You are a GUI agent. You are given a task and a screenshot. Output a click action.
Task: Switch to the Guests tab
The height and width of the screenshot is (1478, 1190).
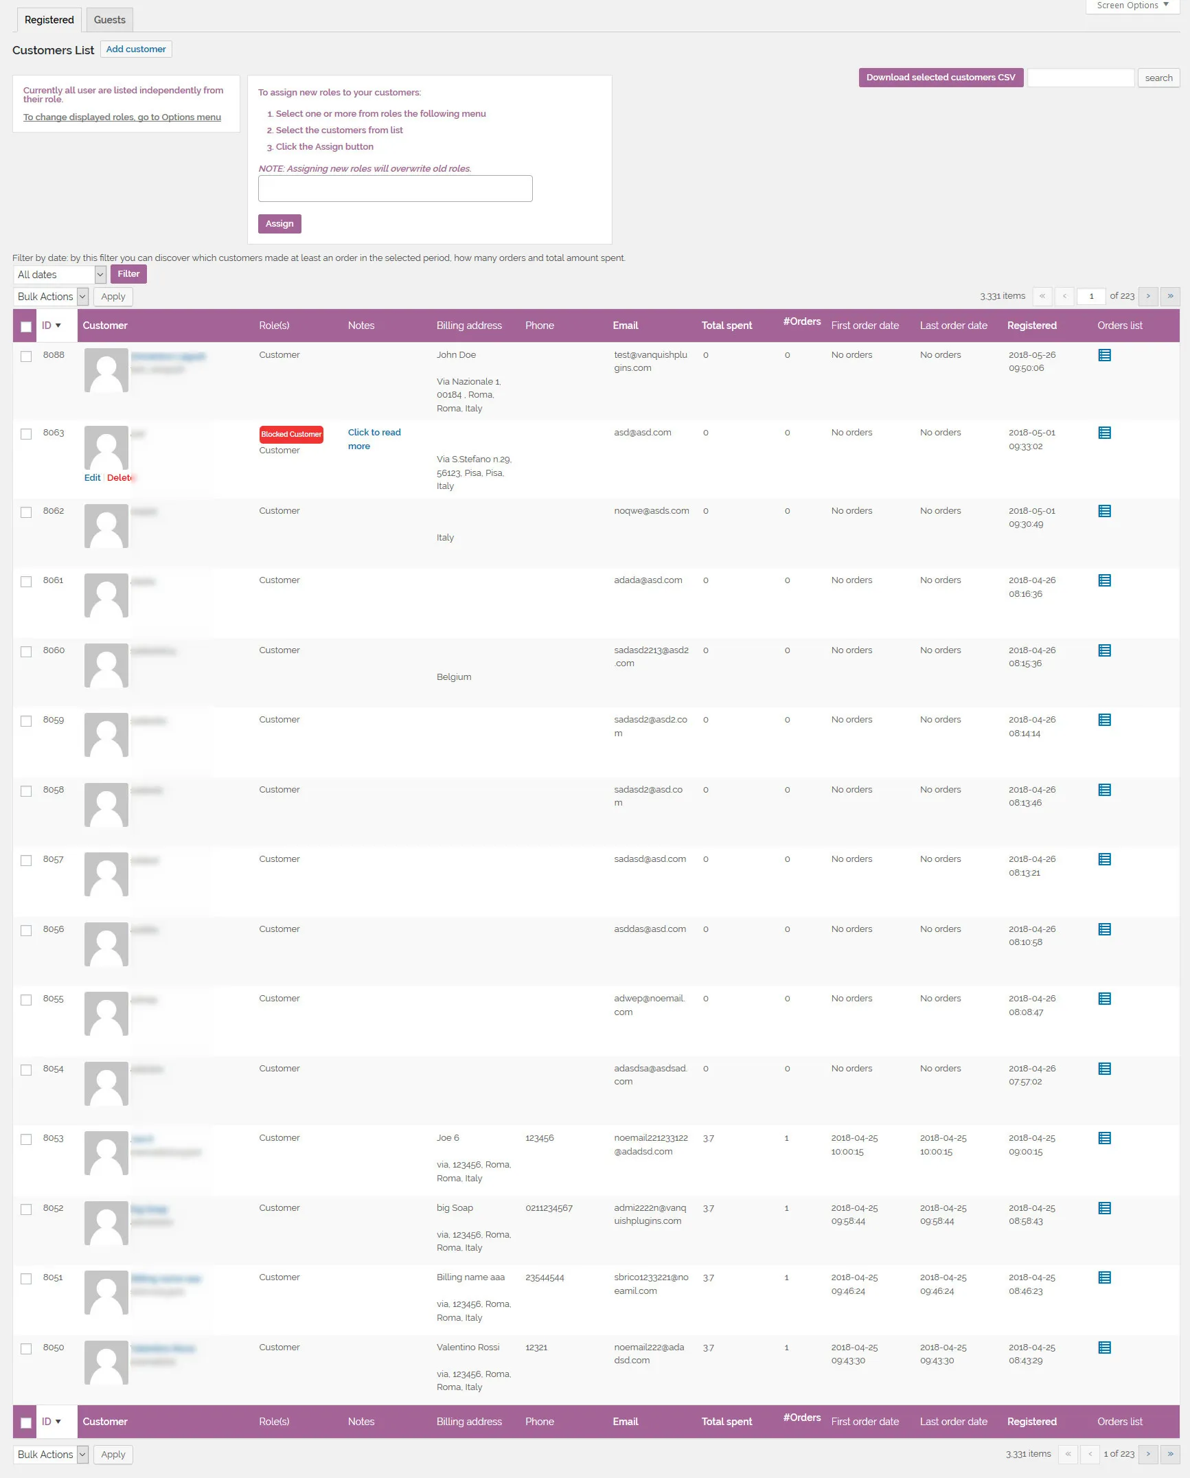tap(109, 20)
